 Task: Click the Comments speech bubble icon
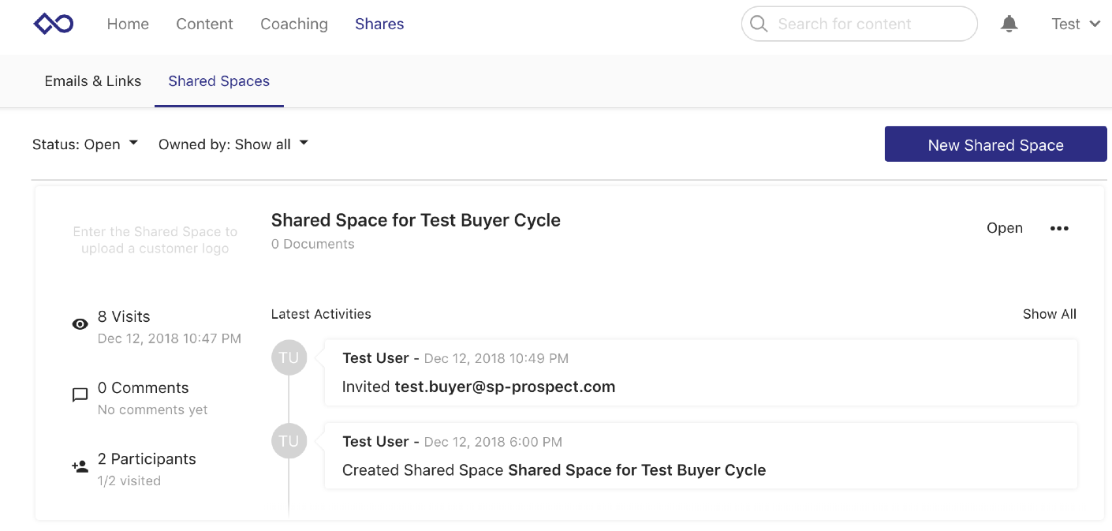click(x=80, y=395)
